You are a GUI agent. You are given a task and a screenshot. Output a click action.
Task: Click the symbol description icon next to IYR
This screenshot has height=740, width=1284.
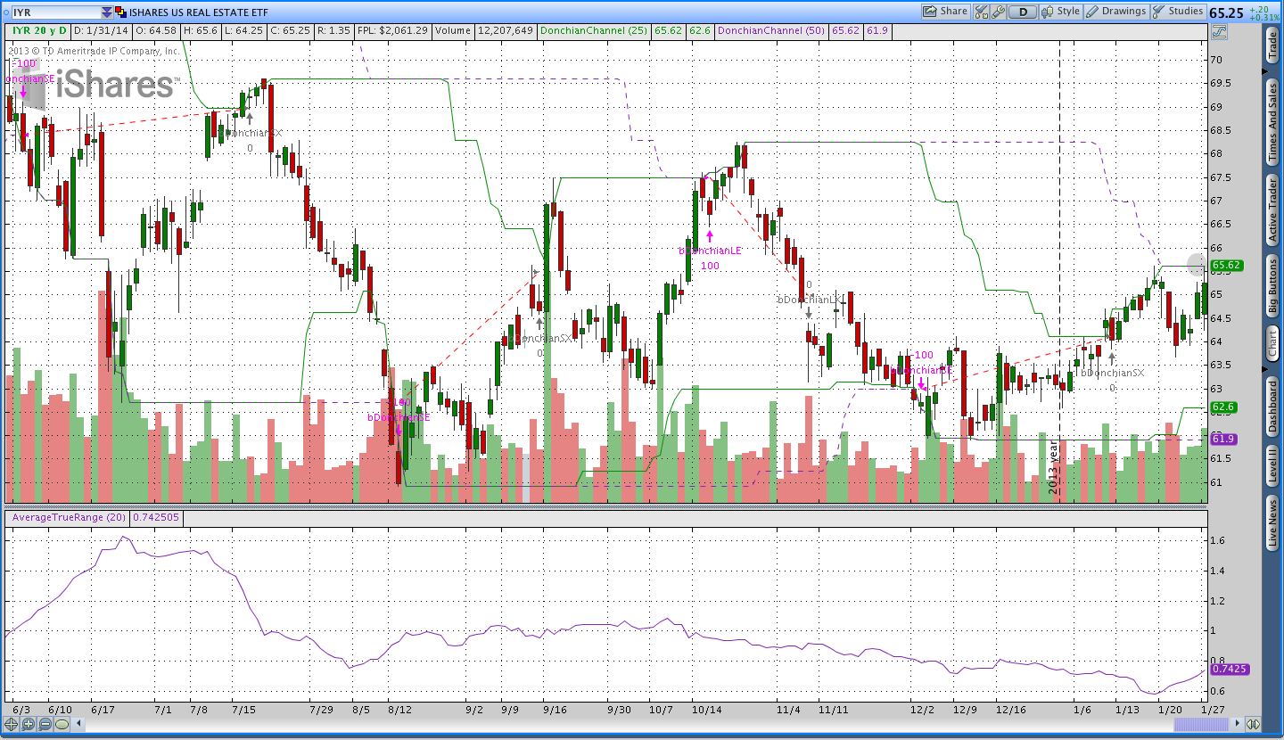tap(121, 12)
